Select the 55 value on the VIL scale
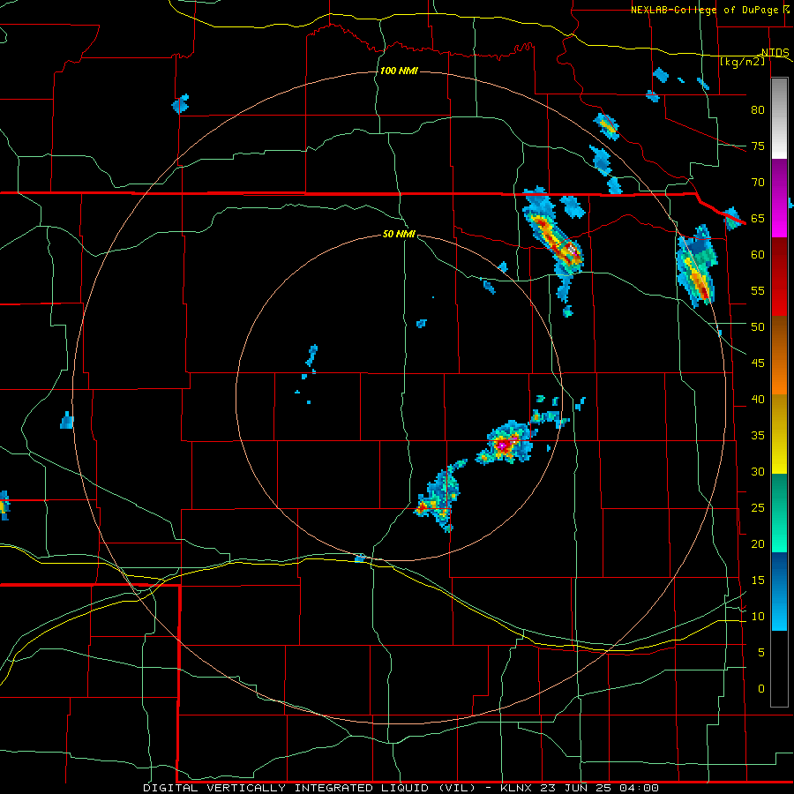This screenshot has height=794, width=794. coord(758,290)
